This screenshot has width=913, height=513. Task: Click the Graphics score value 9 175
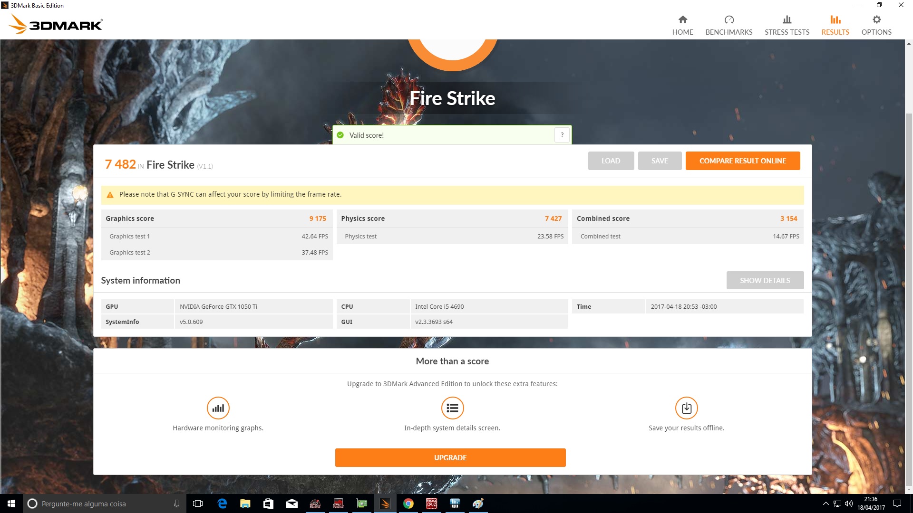point(318,218)
